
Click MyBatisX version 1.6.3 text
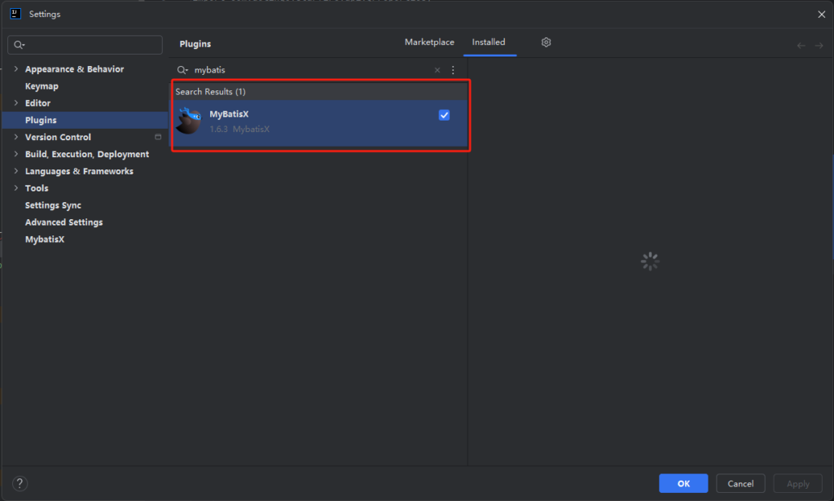point(218,130)
